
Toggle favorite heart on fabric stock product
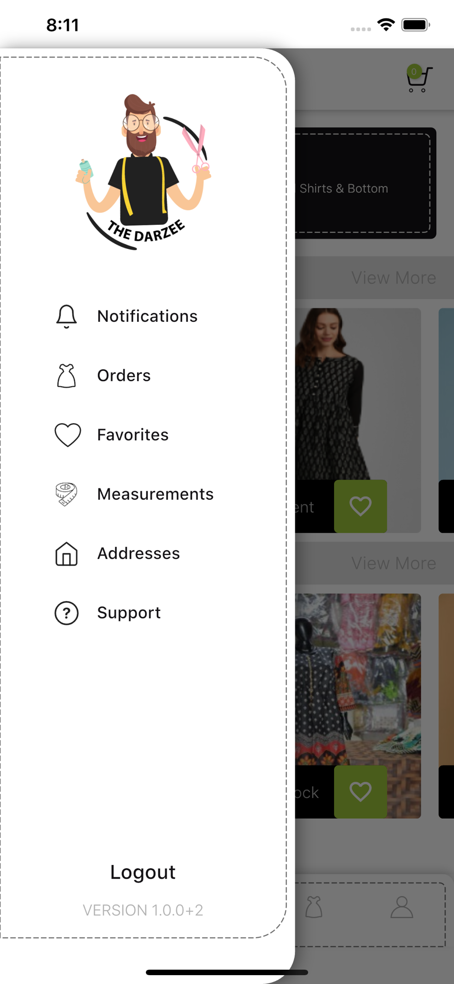tap(360, 792)
